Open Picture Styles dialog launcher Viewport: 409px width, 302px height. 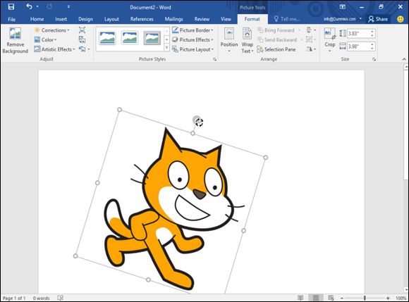point(214,59)
